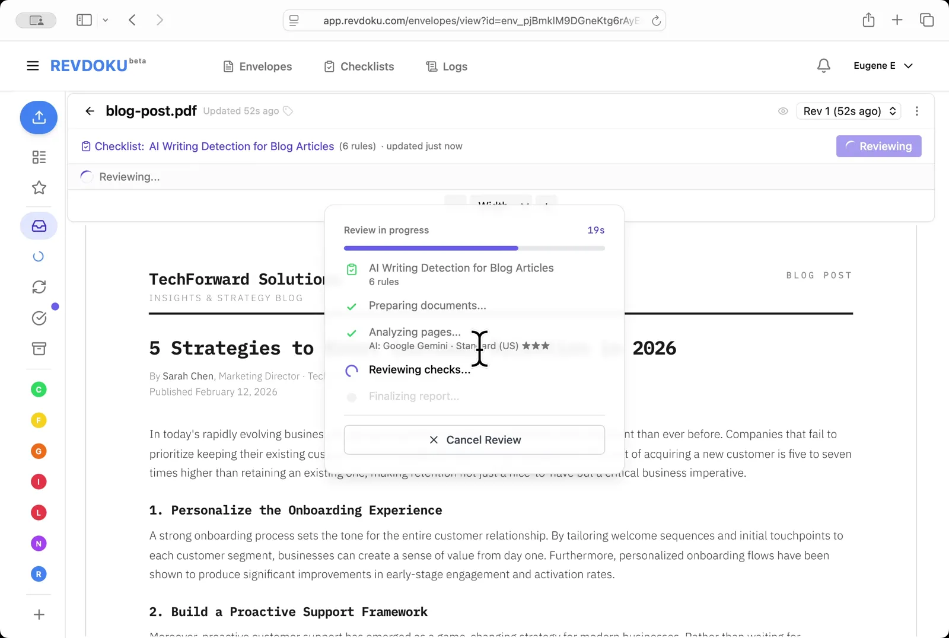
Task: Toggle the eye visibility icon near revision
Action: click(783, 111)
